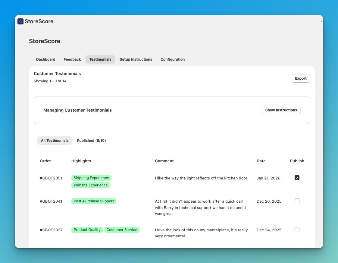Select the All Testimonials filter
This screenshot has height=263, width=338.
point(55,141)
